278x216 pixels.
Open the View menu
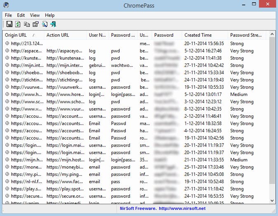coord(35,15)
